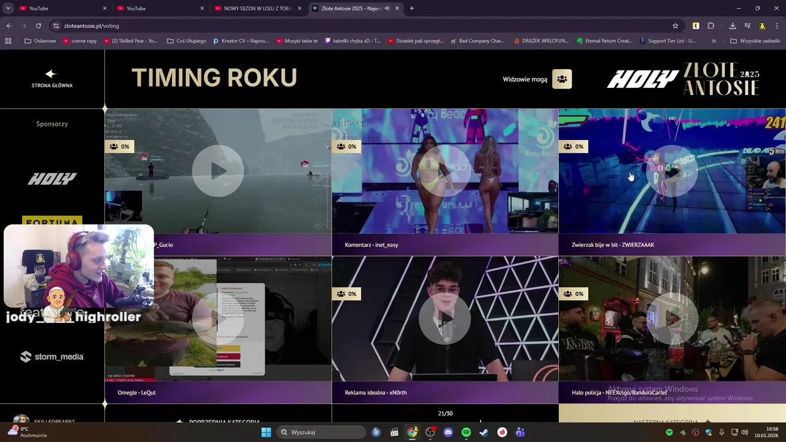786x442 pixels.
Task: Open the czarne rapy bookmark
Action: [79, 41]
